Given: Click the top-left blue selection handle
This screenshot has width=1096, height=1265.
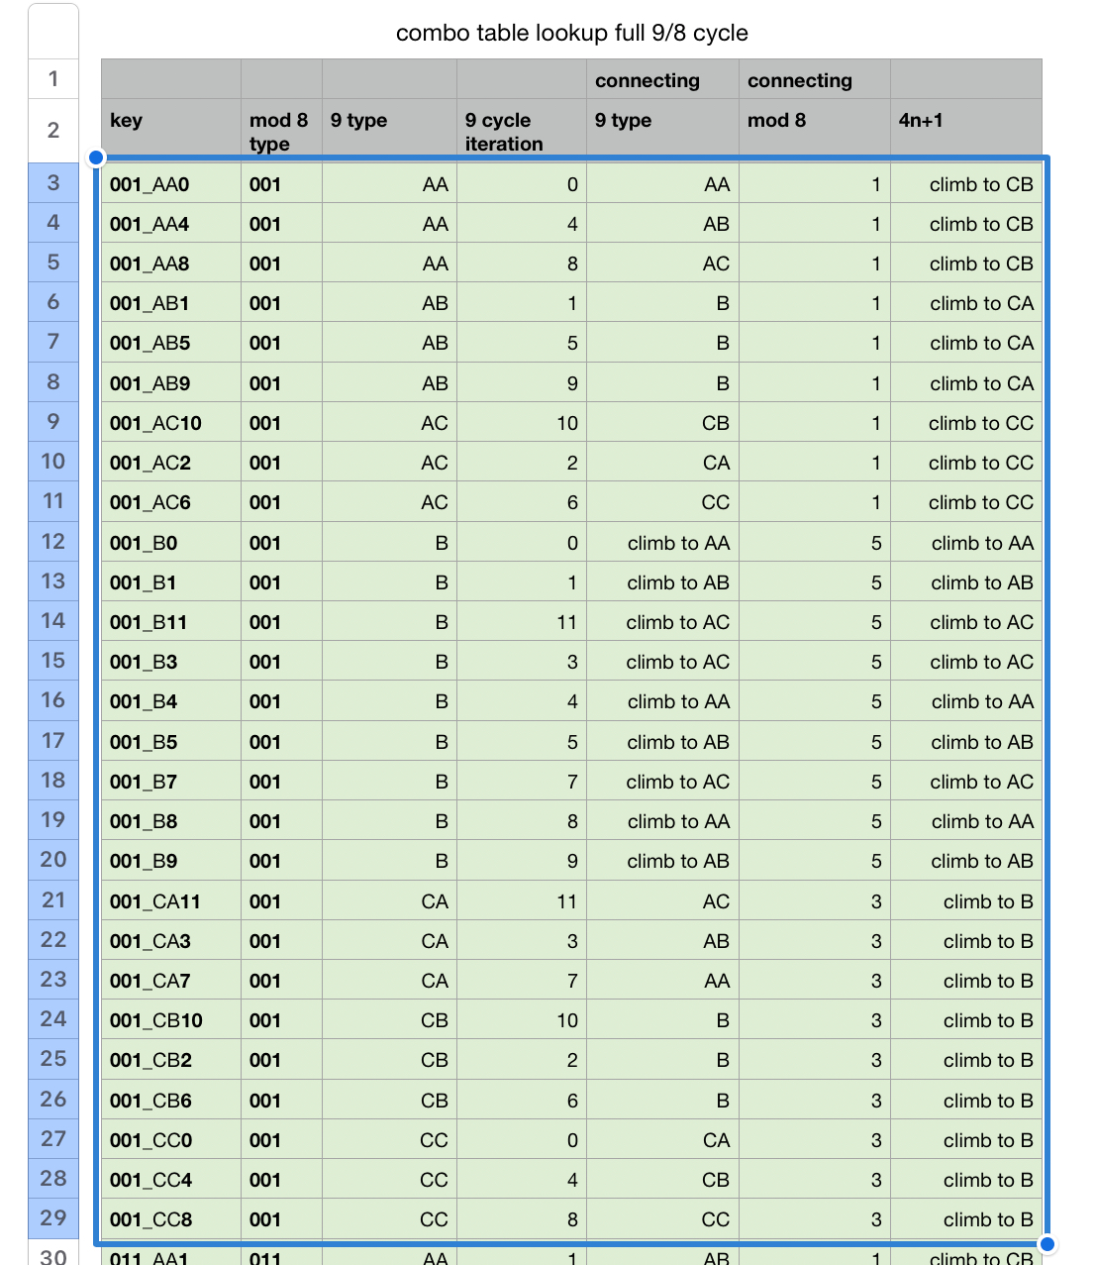Looking at the screenshot, I should [96, 158].
